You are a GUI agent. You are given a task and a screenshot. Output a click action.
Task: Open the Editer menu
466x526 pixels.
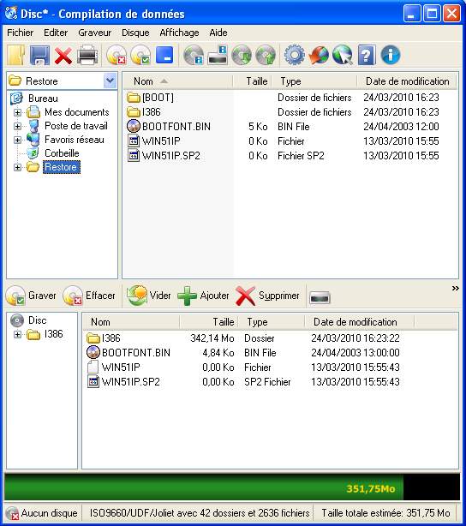tap(56, 33)
